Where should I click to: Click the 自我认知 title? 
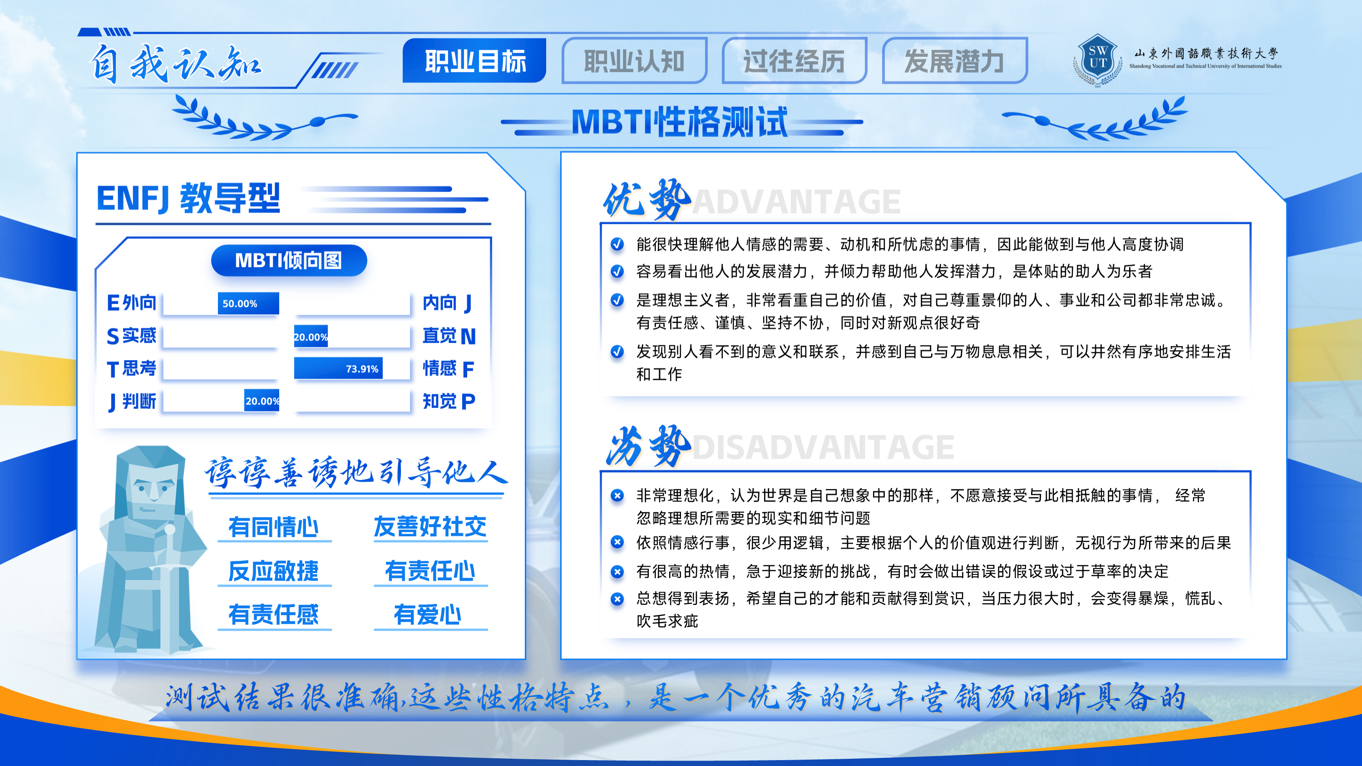pos(176,64)
